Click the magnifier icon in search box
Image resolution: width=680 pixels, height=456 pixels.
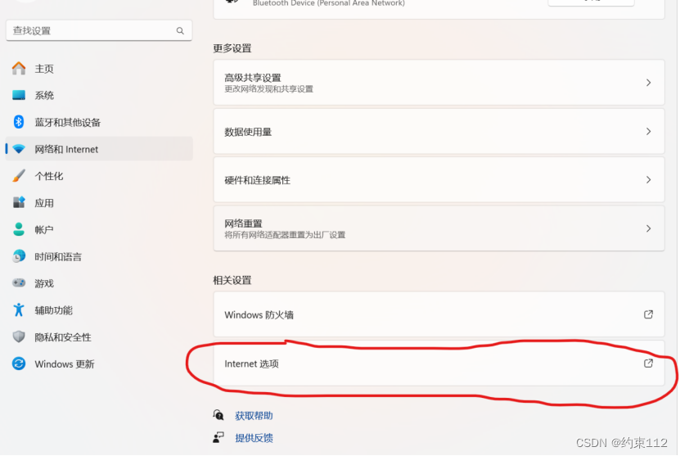click(180, 31)
